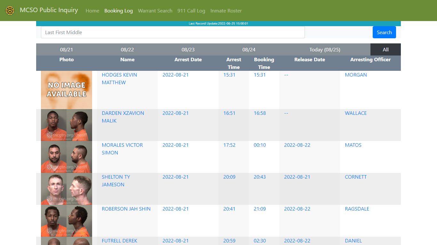This screenshot has height=245, width=437.
Task: Click Roberson release date 2022-08-22
Action: [297, 209]
